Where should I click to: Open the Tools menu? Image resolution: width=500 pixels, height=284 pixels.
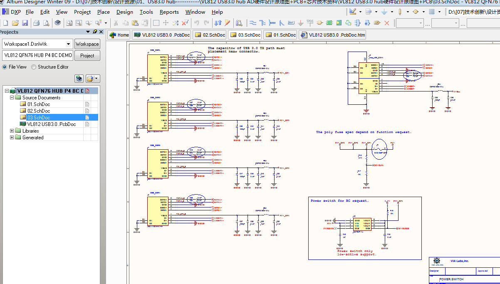(146, 12)
